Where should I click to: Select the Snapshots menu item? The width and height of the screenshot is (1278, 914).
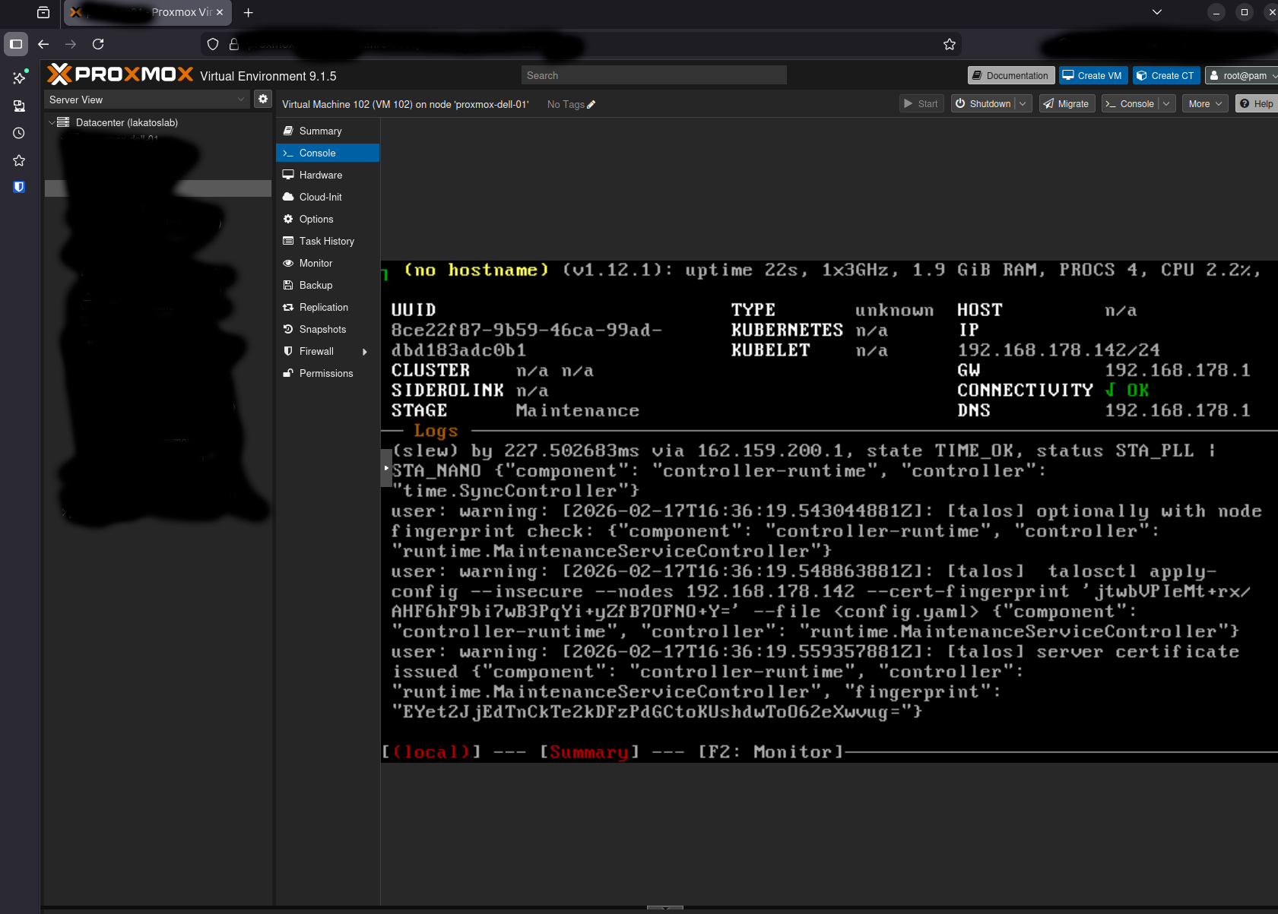click(x=322, y=329)
